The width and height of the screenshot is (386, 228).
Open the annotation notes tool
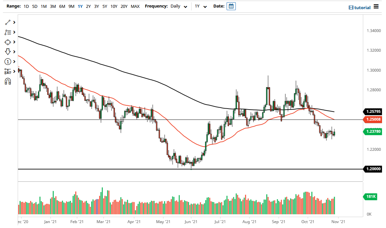click(7, 32)
